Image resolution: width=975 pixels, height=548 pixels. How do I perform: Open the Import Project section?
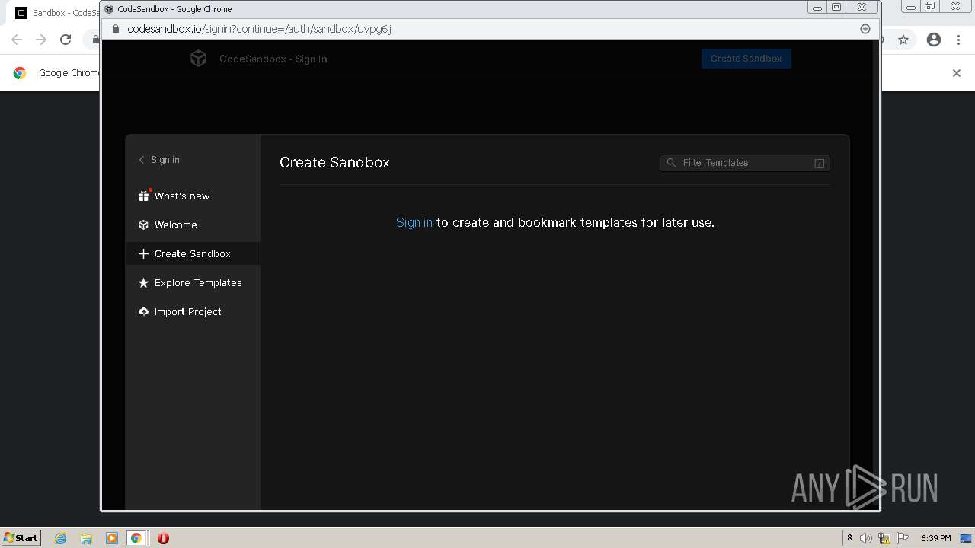(x=193, y=311)
